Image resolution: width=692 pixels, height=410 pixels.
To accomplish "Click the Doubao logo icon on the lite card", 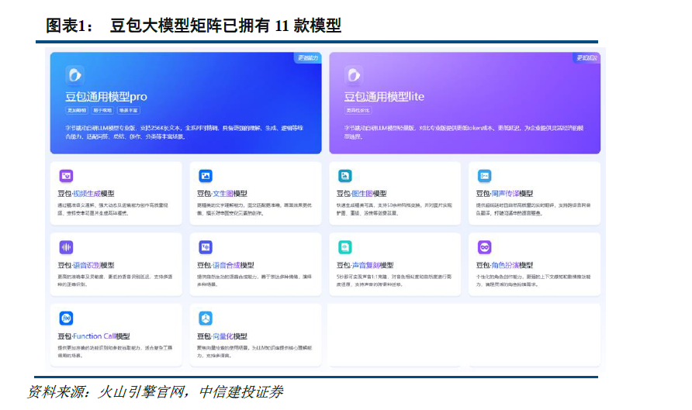I will pos(354,75).
